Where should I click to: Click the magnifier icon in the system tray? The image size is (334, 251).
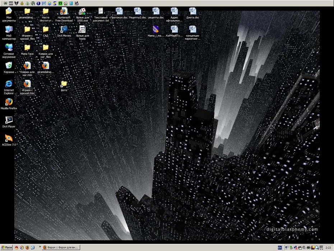[317, 247]
